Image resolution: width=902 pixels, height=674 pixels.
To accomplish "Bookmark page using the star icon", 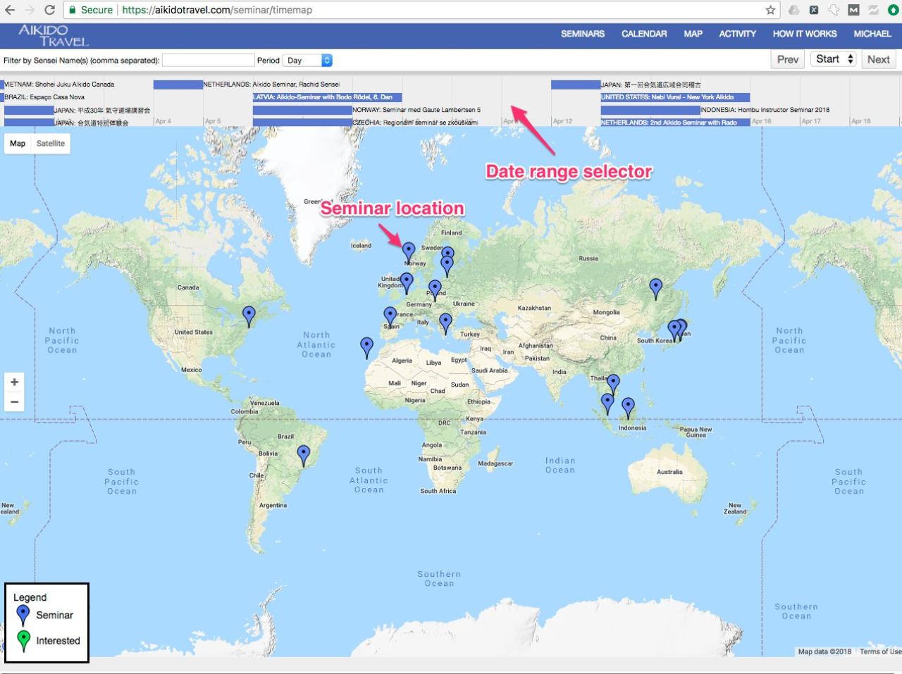I will coord(770,10).
